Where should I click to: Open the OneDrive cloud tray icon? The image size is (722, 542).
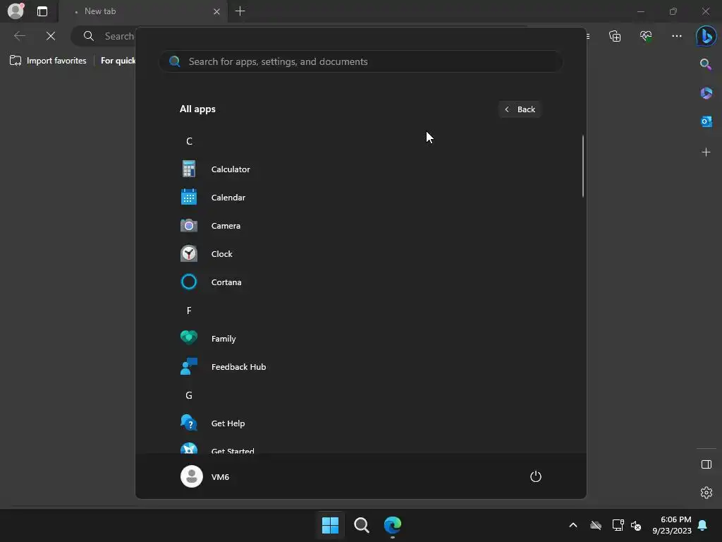596,525
